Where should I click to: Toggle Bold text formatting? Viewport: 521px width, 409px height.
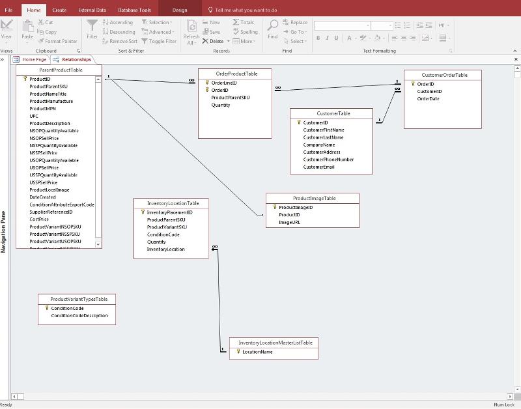318,38
